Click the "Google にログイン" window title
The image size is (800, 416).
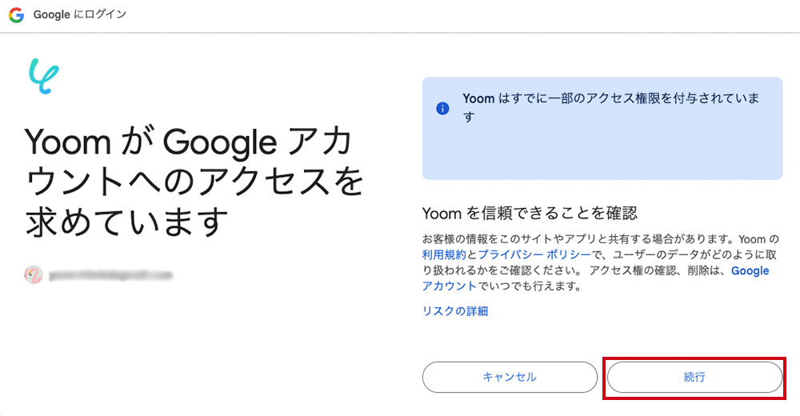click(80, 15)
